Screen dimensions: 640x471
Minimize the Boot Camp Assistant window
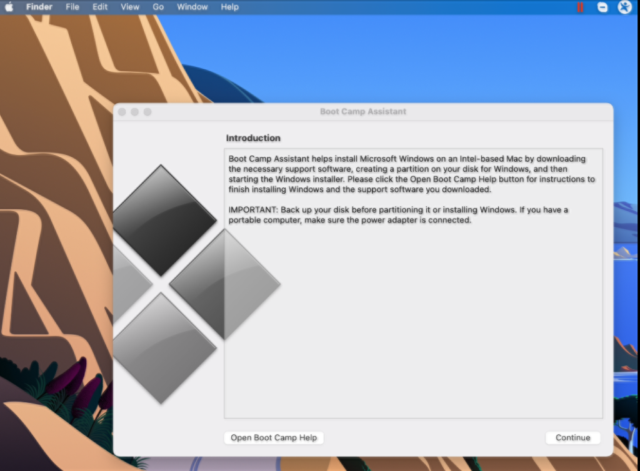(x=135, y=112)
